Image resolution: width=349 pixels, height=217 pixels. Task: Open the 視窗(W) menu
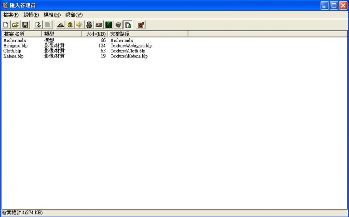coord(74,15)
